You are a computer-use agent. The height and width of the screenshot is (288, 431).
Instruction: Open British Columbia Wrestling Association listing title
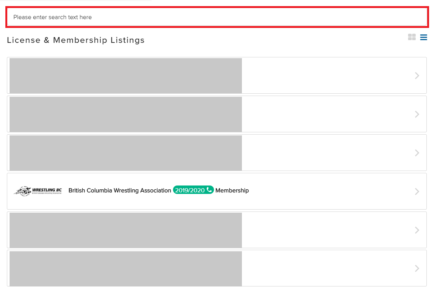coord(119,190)
